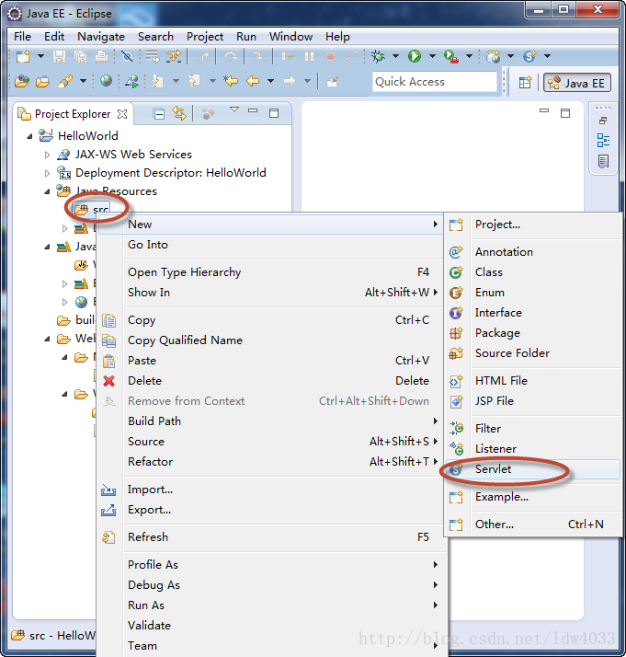Click the Interface icon in New submenu
The image size is (626, 657).
pos(456,313)
